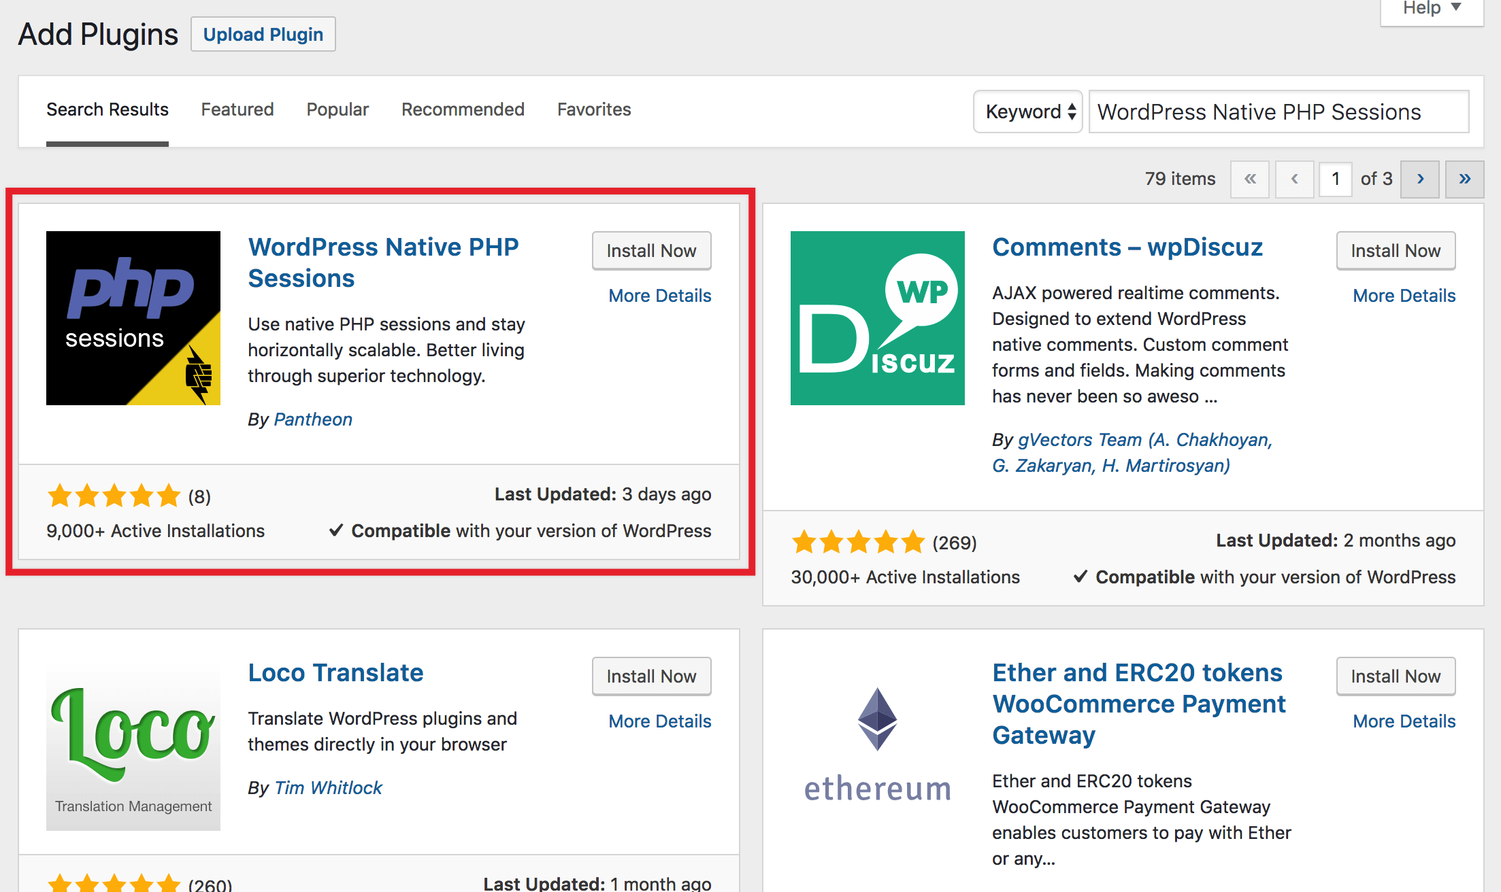Install WordPress Native PHP Sessions

coord(650,250)
